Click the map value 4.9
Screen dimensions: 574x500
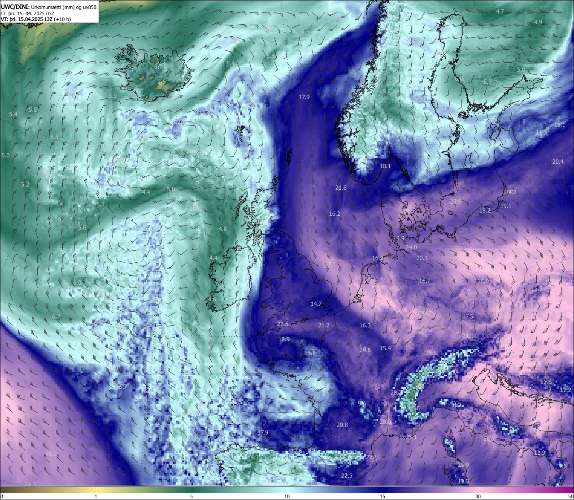click(538, 22)
